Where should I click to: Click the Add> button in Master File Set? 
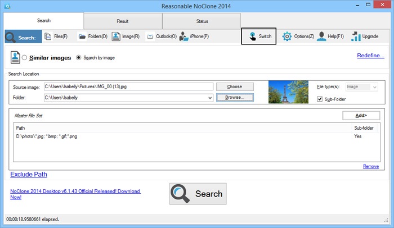(x=361, y=116)
